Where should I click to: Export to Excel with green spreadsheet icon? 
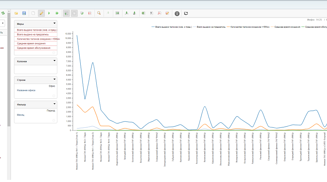pos(143,13)
